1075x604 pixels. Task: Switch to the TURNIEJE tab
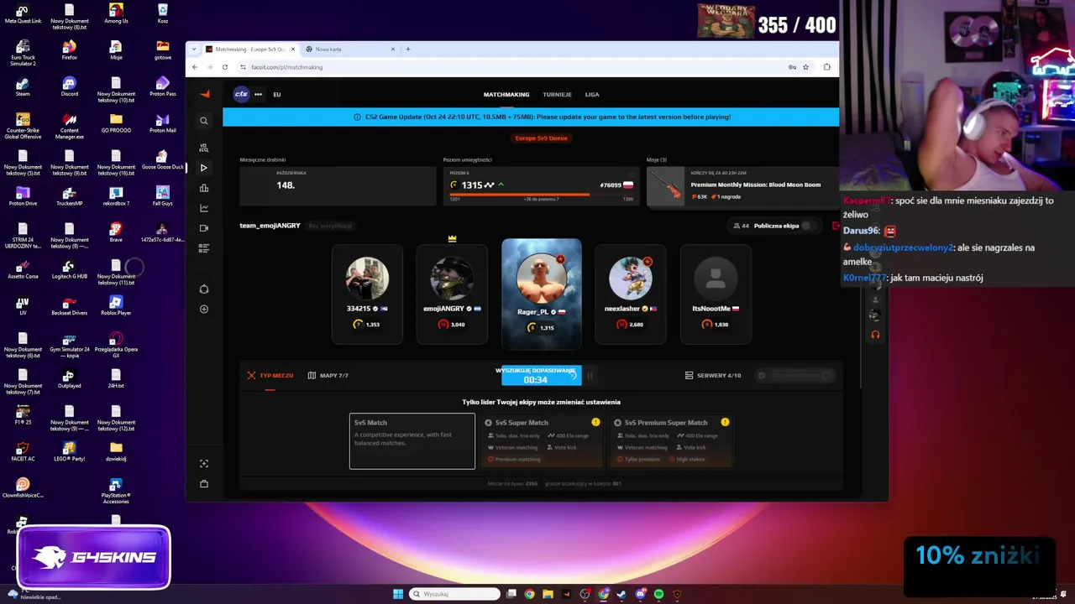point(557,95)
